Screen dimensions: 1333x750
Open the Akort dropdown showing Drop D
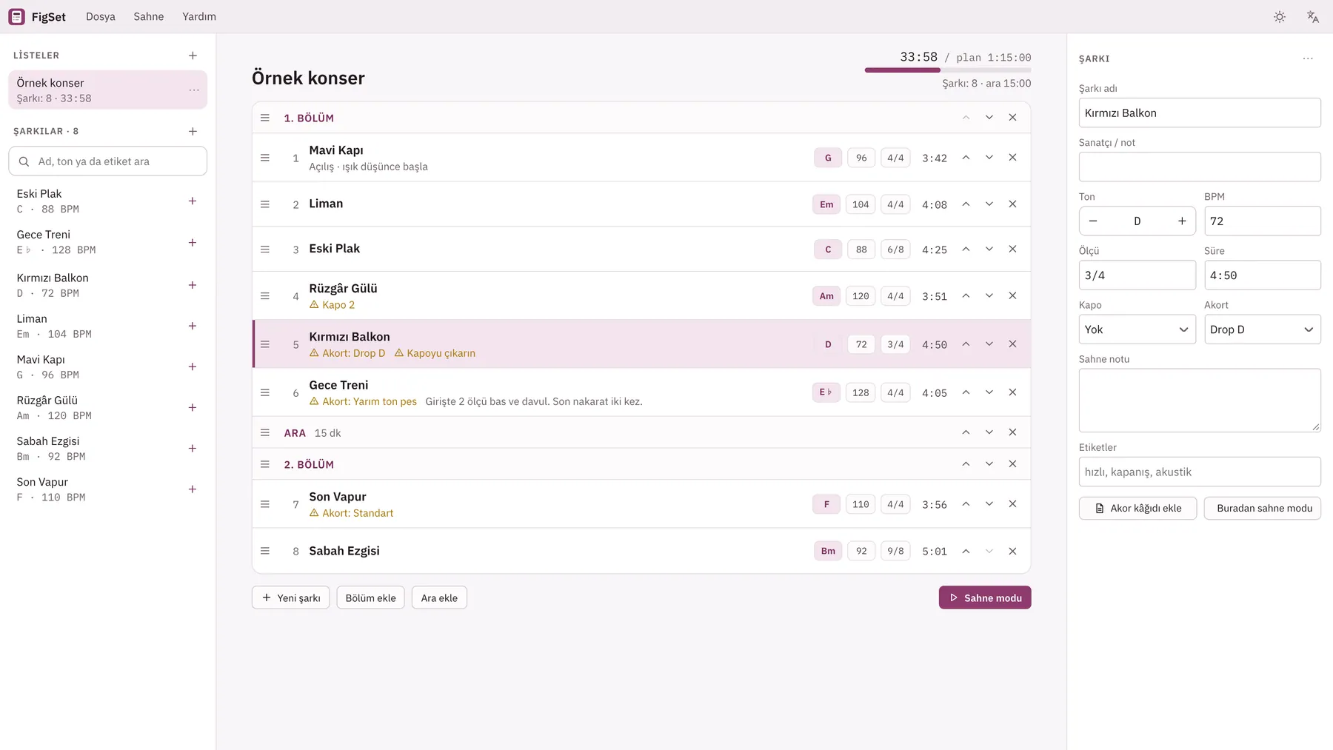[x=1263, y=329]
